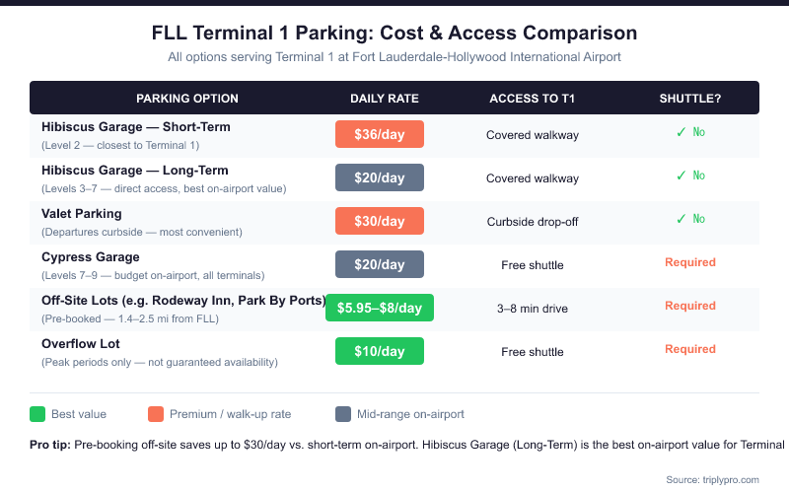789x493 pixels.
Task: Click the Valet Parking shuttle checkmark icon
Action: pos(681,219)
